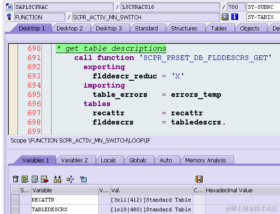Click the RECATTR variable cell

(65, 200)
